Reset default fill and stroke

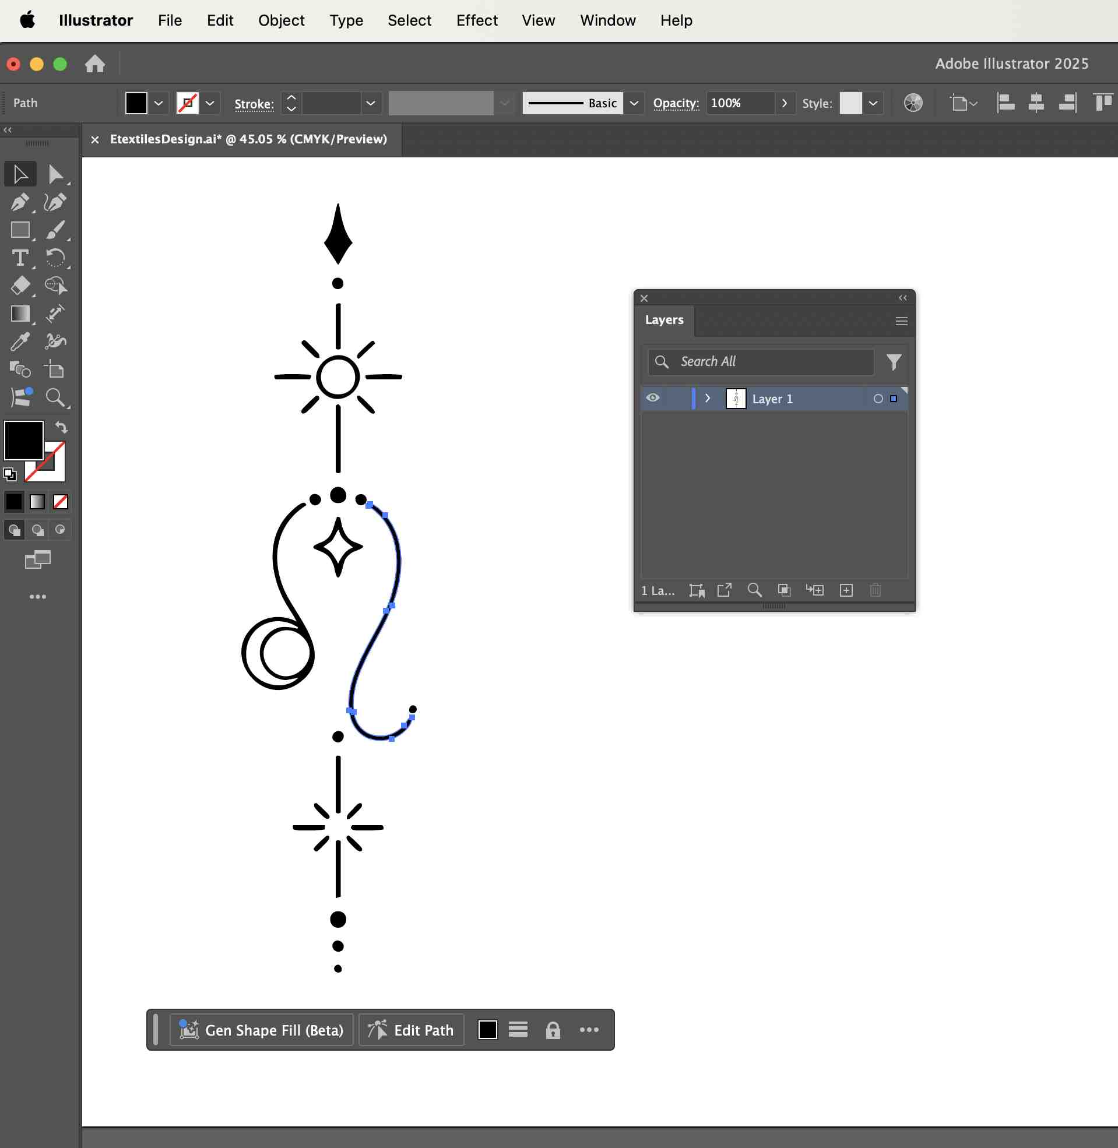[x=10, y=474]
